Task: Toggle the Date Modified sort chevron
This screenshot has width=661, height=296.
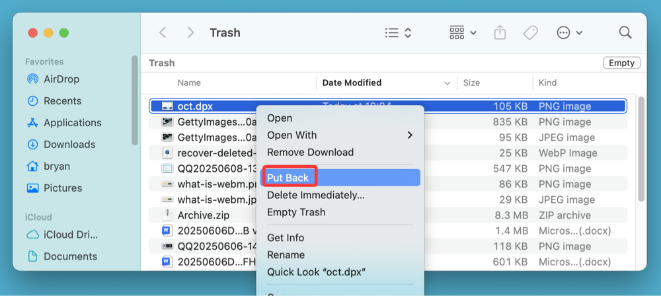Action: pyautogui.click(x=447, y=83)
